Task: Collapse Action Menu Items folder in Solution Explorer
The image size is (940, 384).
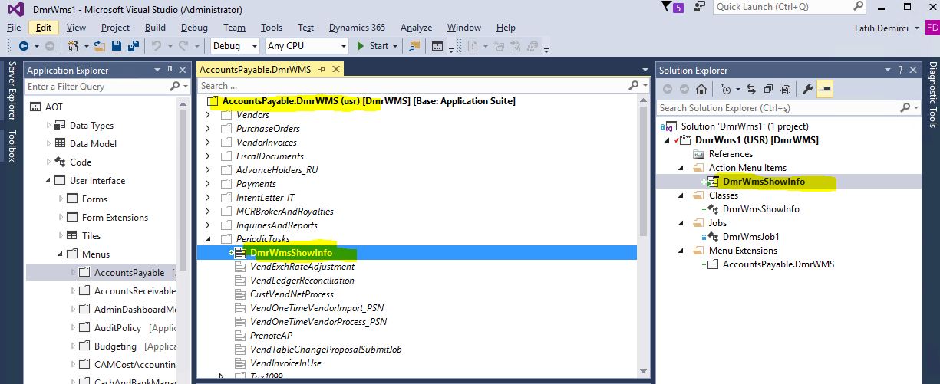Action: pyautogui.click(x=680, y=167)
